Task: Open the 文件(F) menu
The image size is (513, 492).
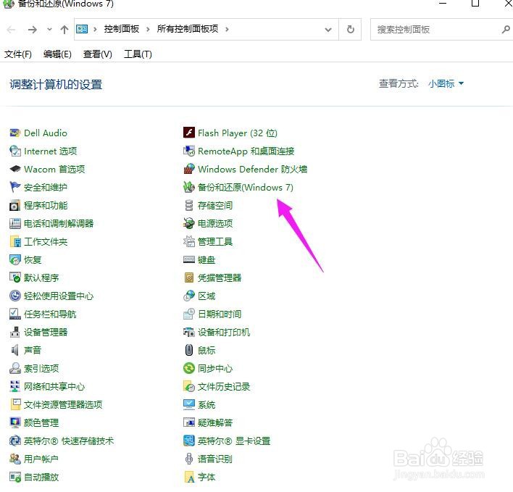Action: (x=18, y=54)
